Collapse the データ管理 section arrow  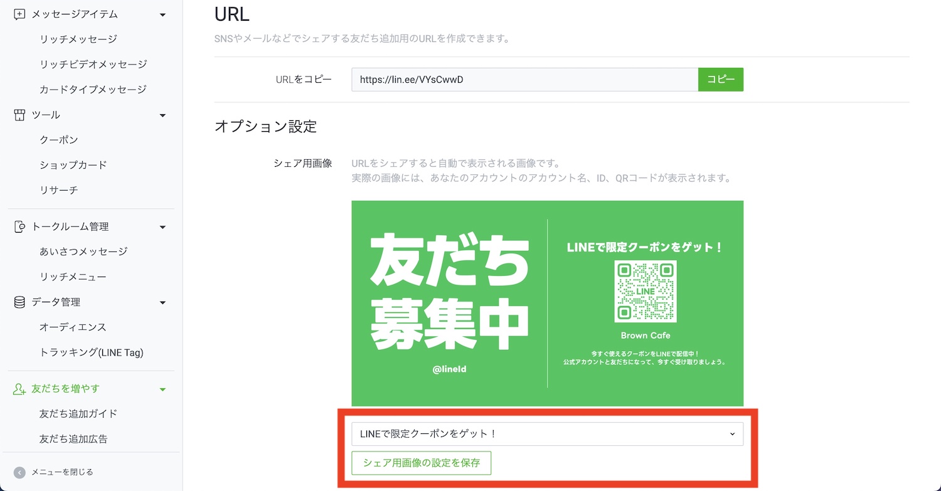pos(162,303)
